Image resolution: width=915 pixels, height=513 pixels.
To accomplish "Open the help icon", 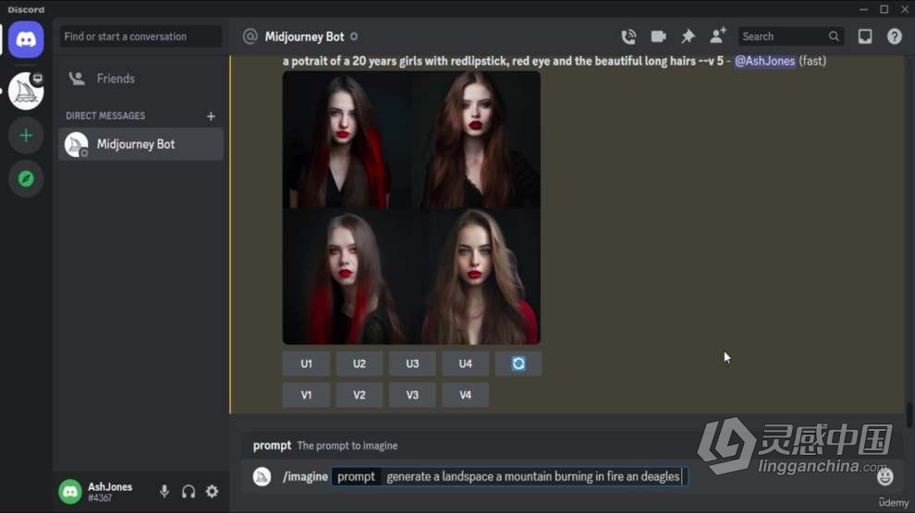I will coord(894,37).
